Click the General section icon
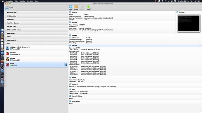 [x=70, y=12]
